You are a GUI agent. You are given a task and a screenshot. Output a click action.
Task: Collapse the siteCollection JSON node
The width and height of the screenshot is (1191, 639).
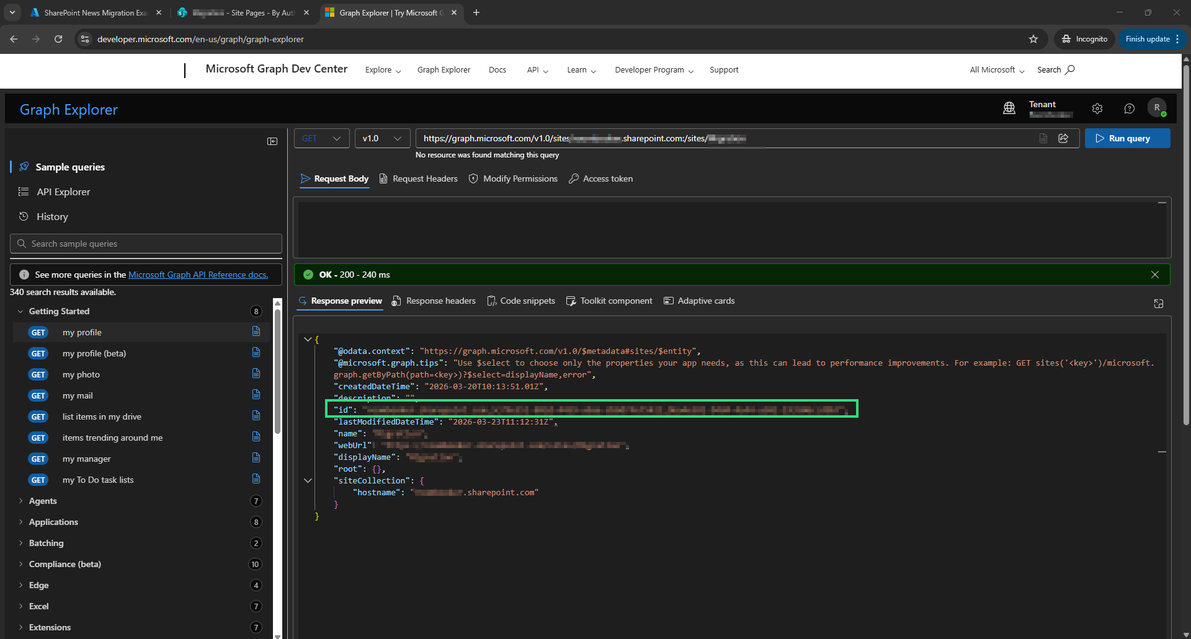click(x=308, y=480)
